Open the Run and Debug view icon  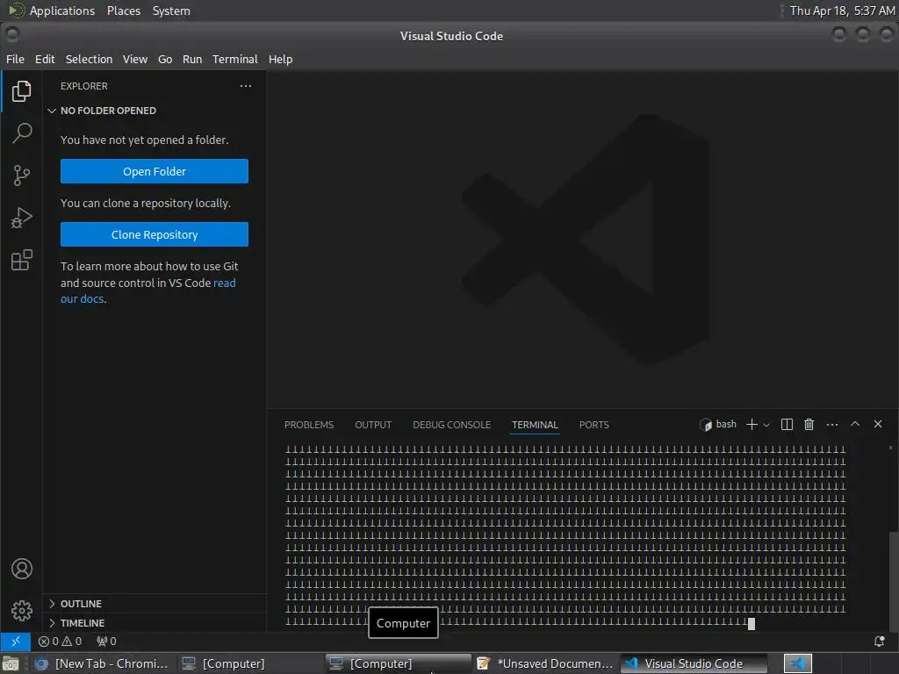click(21, 218)
